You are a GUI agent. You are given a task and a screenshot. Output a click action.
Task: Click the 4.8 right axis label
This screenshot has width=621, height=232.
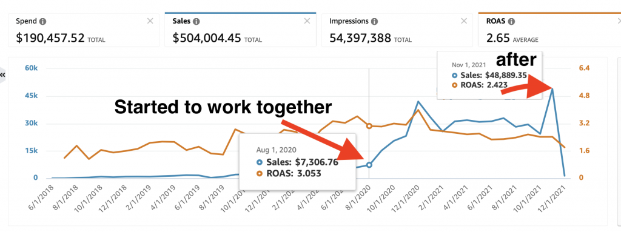(x=585, y=96)
